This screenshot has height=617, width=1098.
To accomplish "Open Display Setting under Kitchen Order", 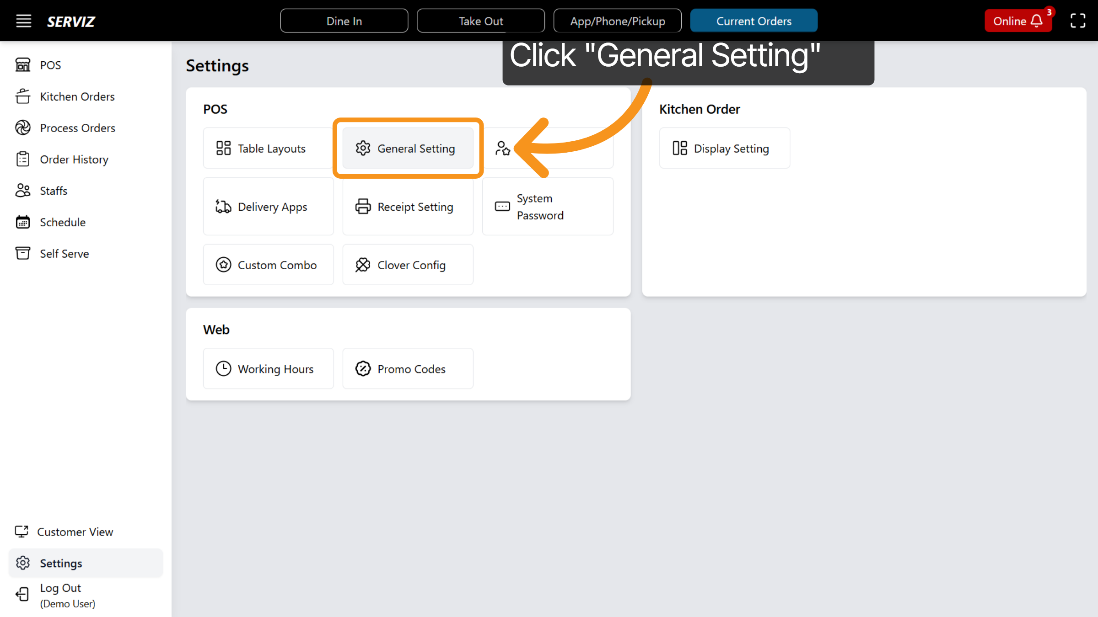I will pos(724,148).
